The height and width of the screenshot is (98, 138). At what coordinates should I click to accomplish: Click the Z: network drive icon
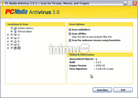(x=15, y=48)
